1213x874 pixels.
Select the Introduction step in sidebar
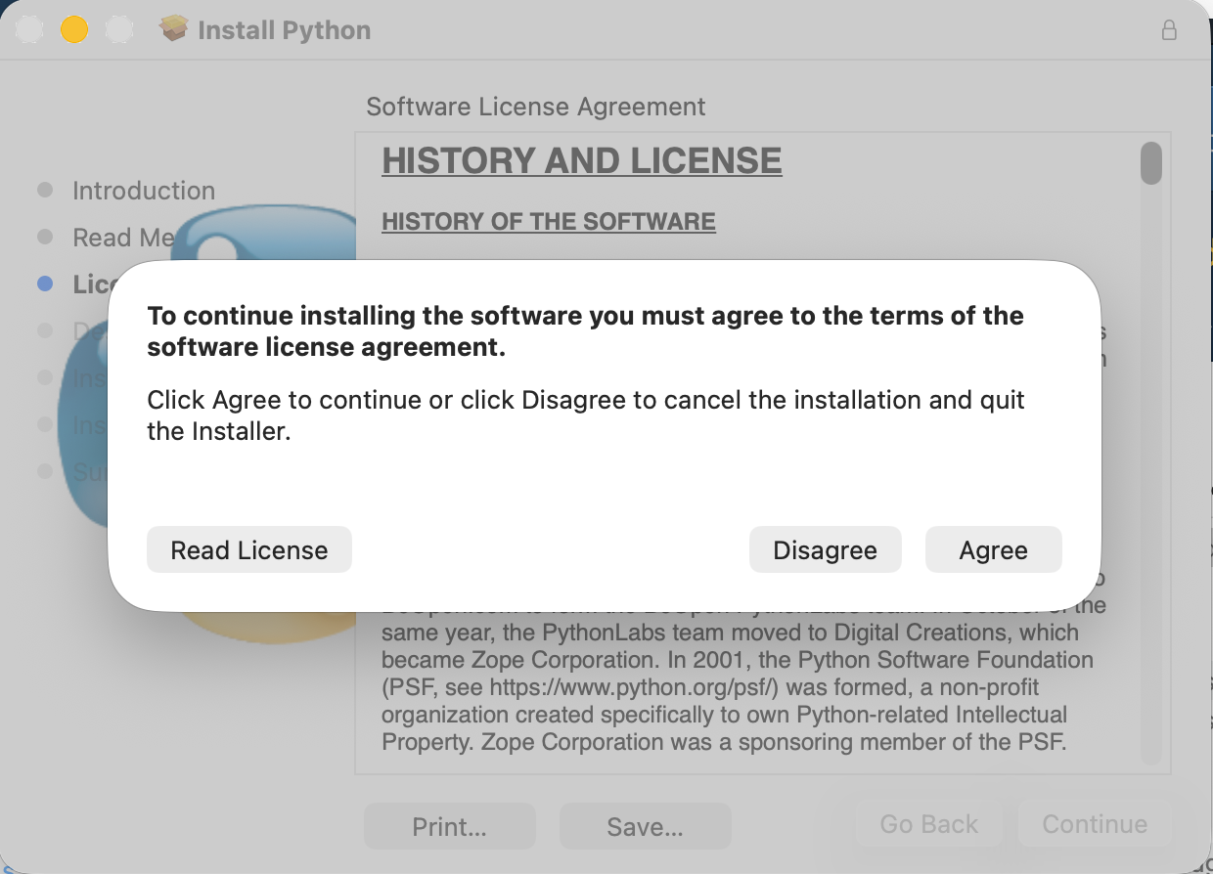coord(144,191)
